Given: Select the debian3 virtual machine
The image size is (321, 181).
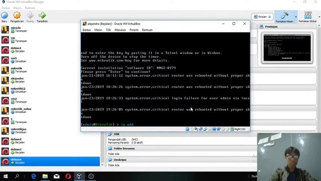Looking at the screenshot, I should (x=50, y=151).
